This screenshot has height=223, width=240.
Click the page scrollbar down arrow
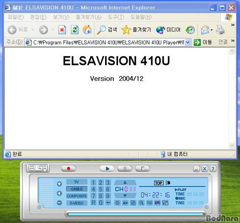(232, 146)
